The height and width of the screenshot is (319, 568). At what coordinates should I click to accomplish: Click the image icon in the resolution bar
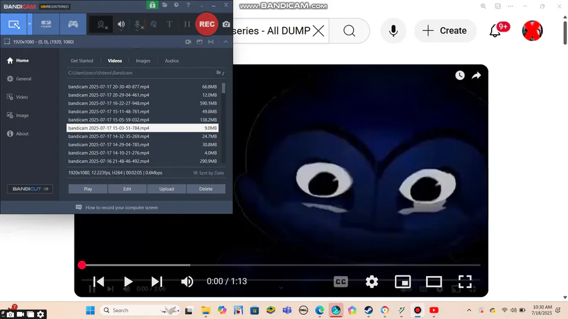[199, 42]
